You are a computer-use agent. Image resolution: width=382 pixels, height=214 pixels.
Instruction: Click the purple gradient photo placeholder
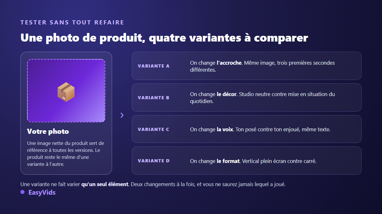coord(66,91)
